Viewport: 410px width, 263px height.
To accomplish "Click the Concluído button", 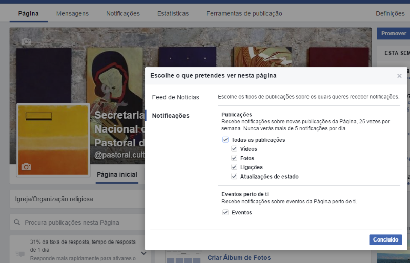I will coord(385,240).
